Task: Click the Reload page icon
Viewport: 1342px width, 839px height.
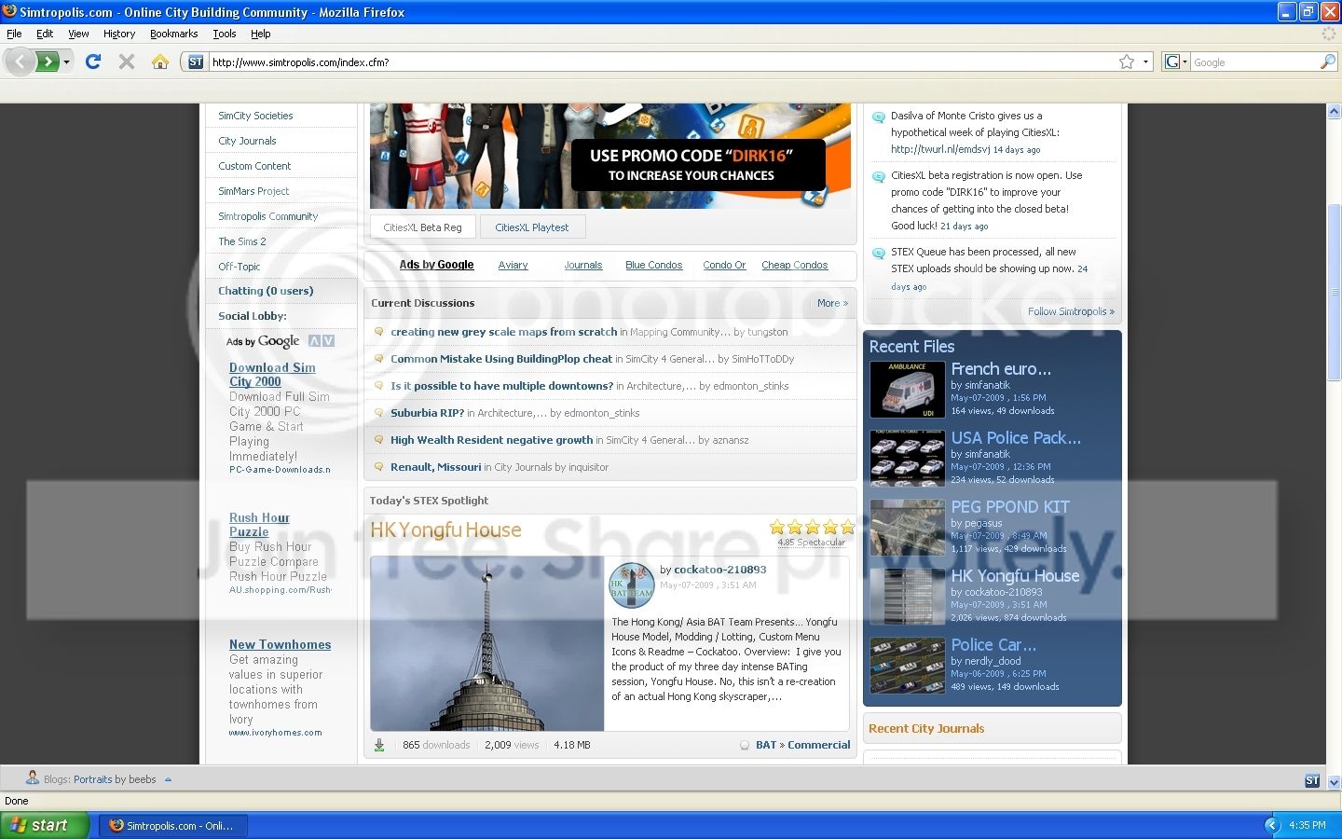Action: coord(92,62)
